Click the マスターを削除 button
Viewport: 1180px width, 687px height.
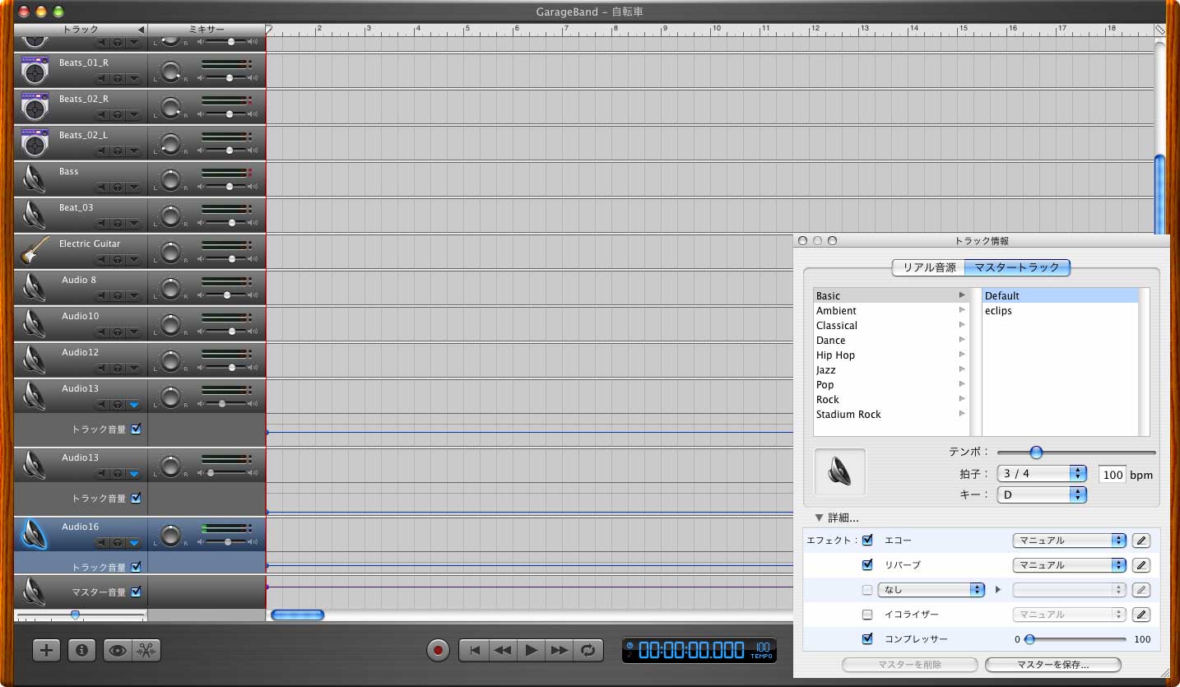(x=909, y=665)
